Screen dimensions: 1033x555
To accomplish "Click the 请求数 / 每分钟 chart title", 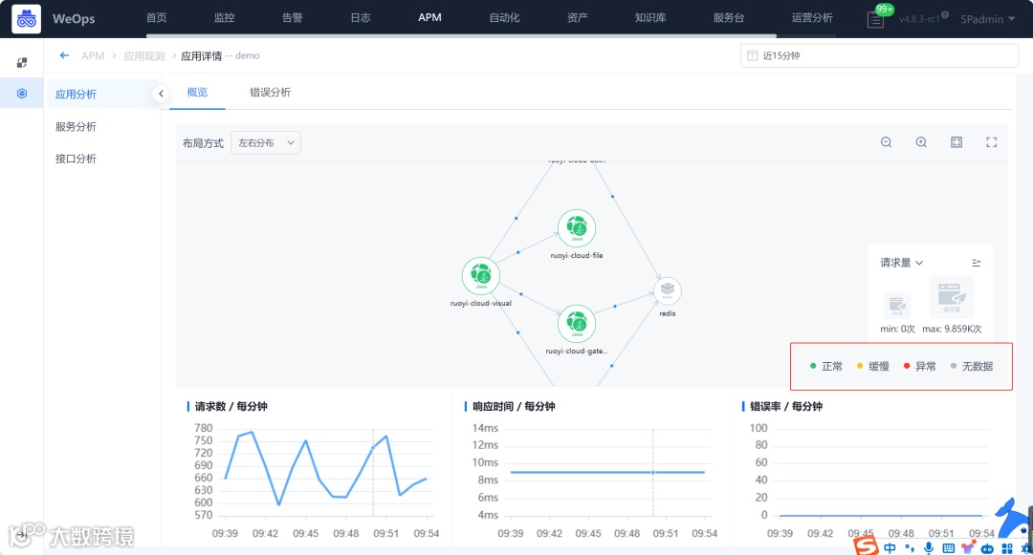I will (231, 406).
